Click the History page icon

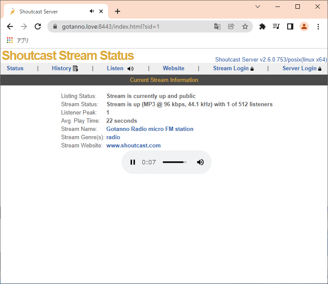click(x=75, y=69)
